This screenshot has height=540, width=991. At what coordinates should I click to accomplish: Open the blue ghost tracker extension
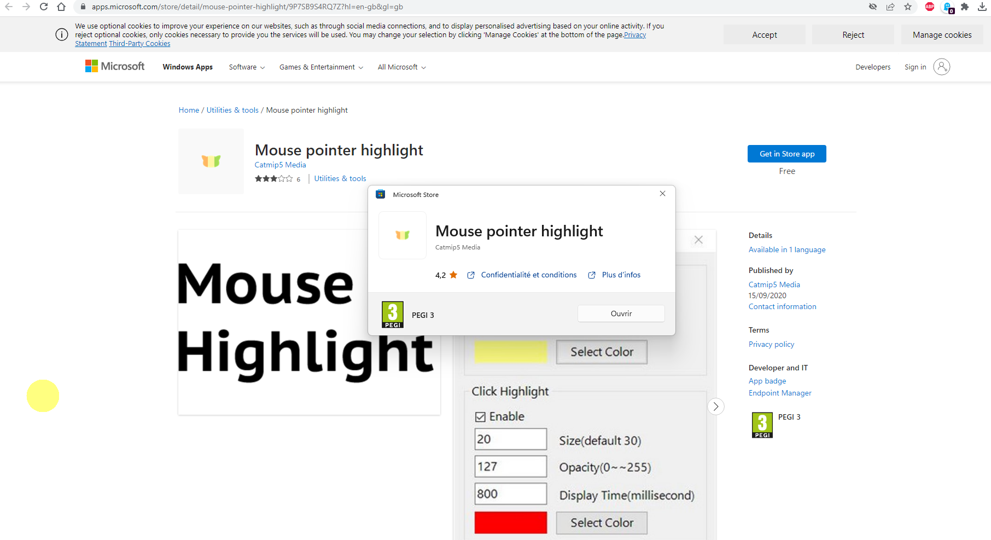(x=948, y=7)
